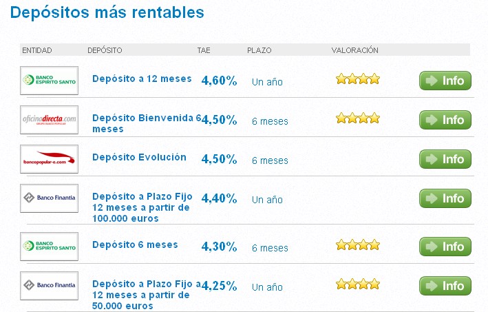
Task: Click star rating of Depósito 6 meses
Action: [357, 245]
